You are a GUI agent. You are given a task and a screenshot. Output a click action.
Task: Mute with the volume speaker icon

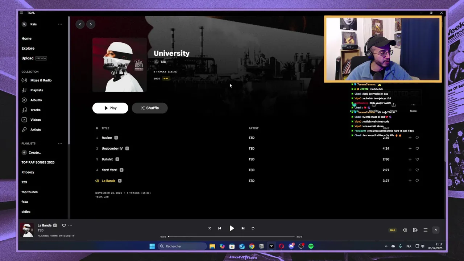[405, 230]
